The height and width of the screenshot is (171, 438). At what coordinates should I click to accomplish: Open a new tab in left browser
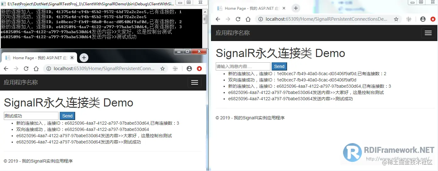[84, 58]
